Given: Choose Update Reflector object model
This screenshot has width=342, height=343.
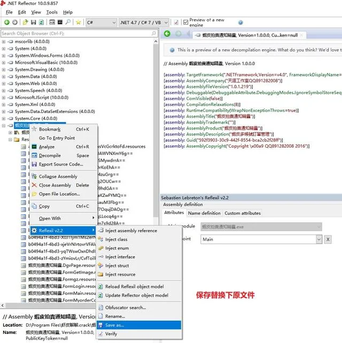Looking at the screenshot, I should pyautogui.click(x=139, y=295).
